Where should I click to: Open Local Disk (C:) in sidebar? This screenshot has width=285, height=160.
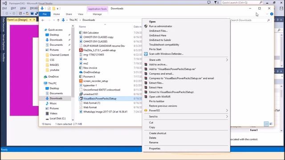57,119
